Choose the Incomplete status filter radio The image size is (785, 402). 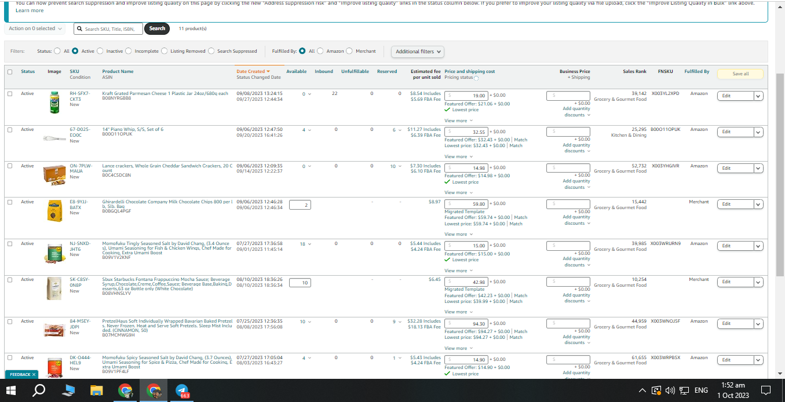[x=129, y=51]
